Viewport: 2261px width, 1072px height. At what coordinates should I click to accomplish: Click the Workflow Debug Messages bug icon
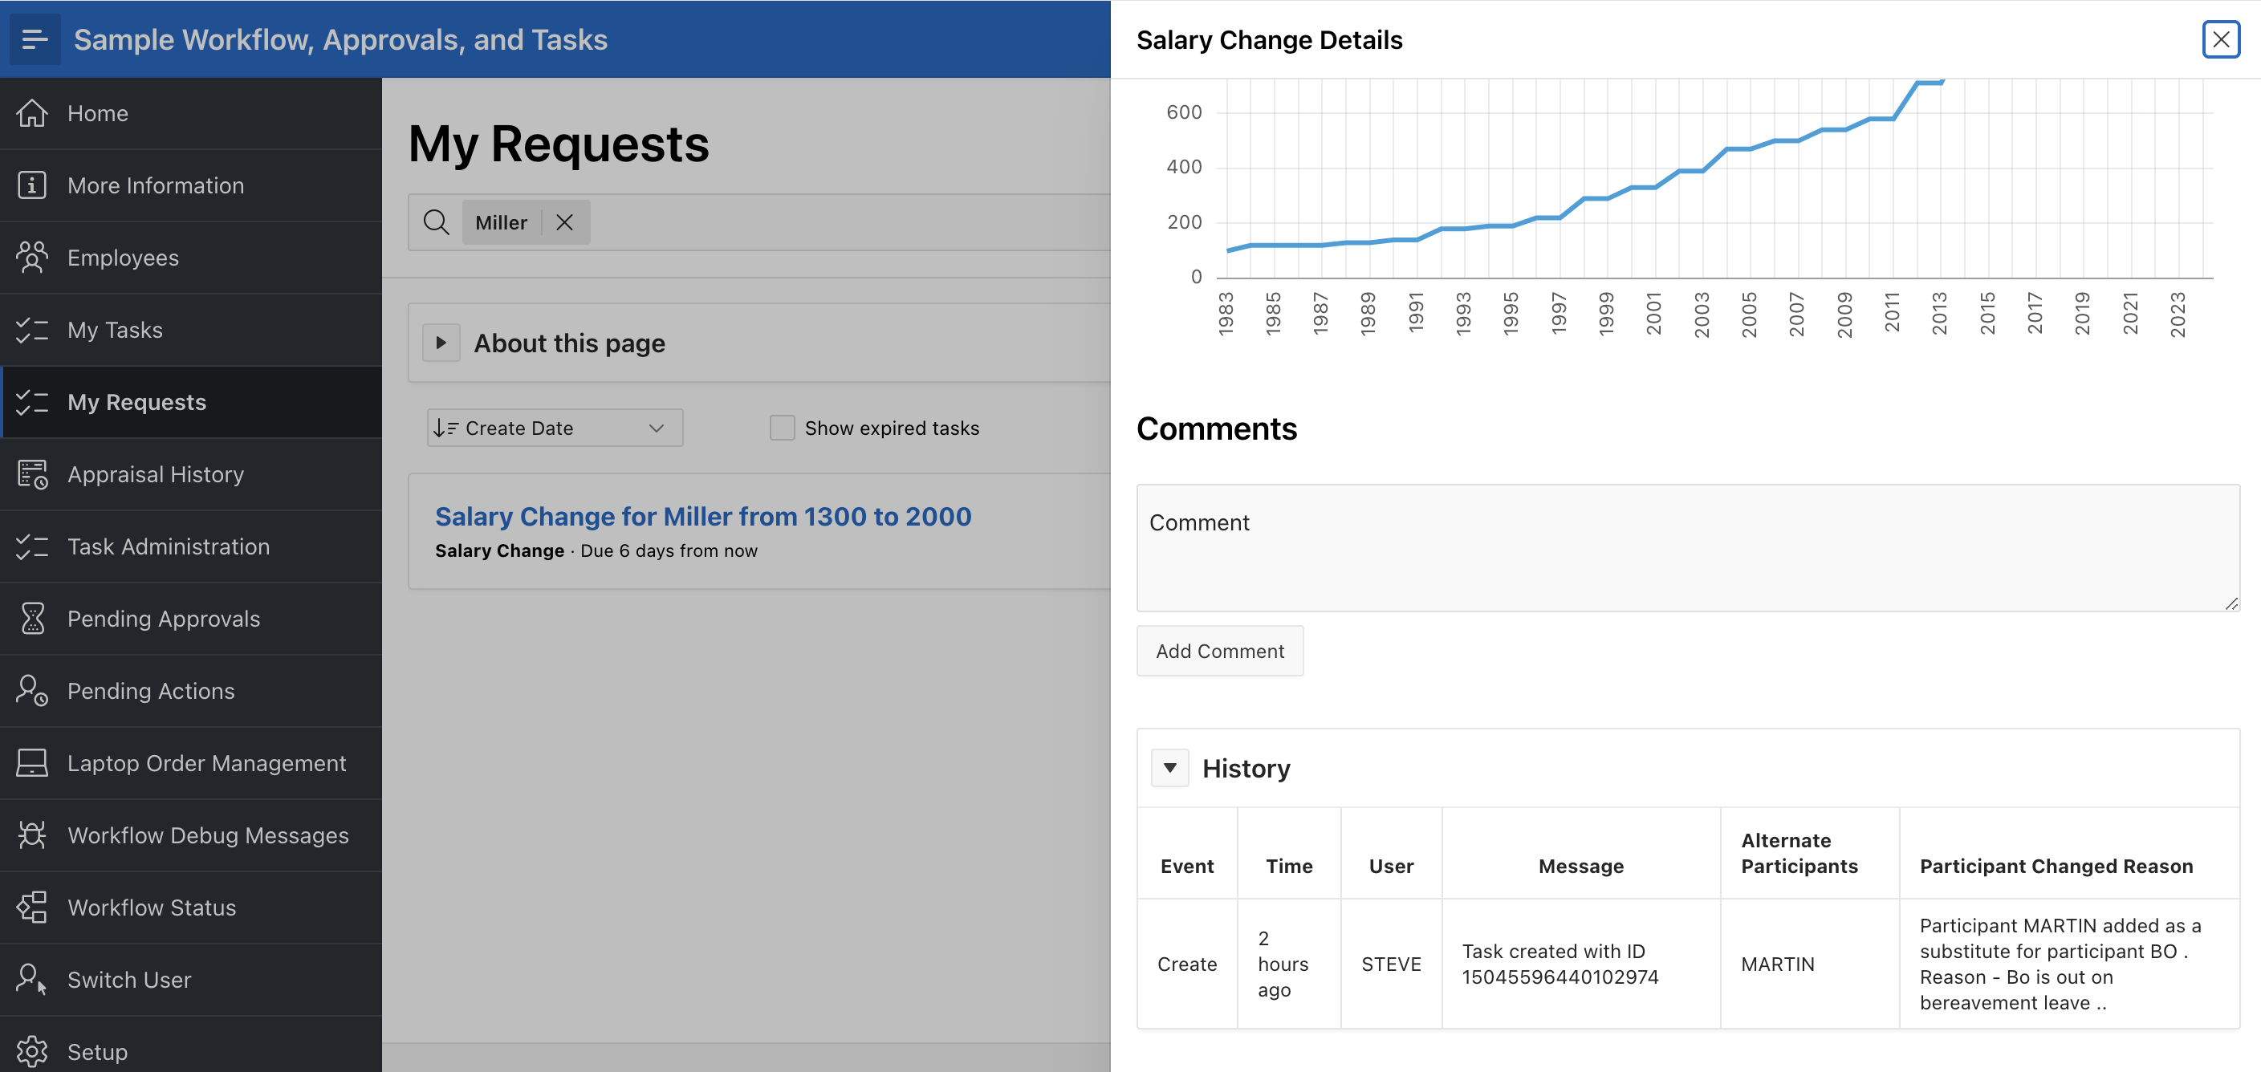pos(32,834)
